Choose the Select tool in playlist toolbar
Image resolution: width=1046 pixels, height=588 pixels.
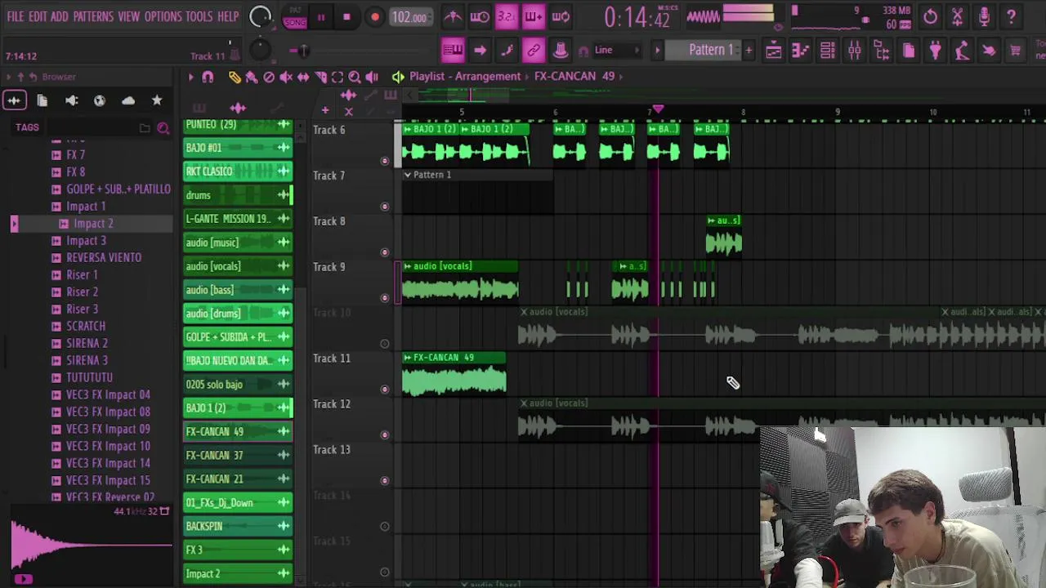337,77
